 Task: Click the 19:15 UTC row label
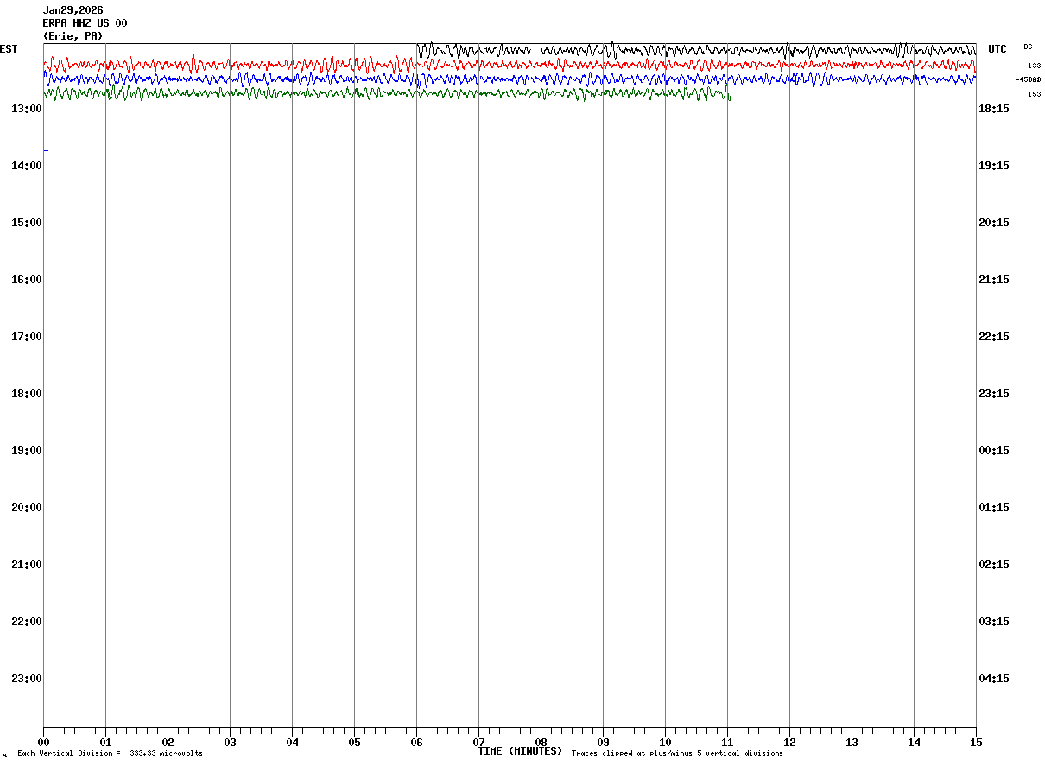994,165
